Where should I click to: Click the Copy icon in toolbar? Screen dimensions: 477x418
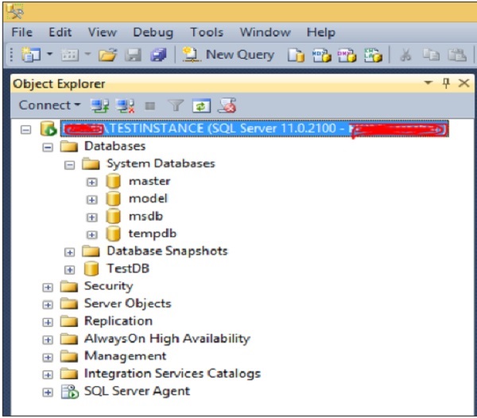coord(431,56)
